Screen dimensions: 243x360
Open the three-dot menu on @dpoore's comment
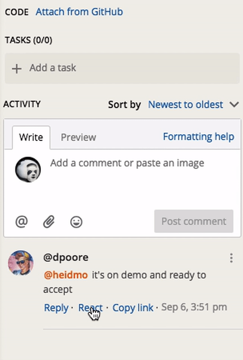coord(231,258)
